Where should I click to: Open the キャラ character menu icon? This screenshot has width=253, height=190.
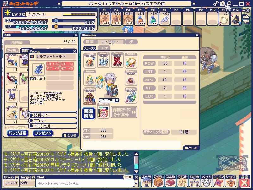click(146, 181)
